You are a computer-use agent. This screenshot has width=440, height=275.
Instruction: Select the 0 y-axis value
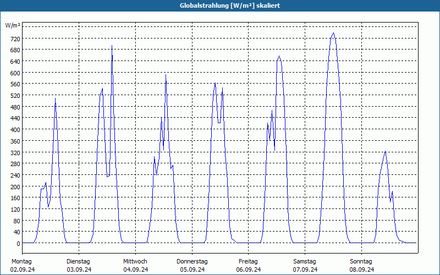point(18,244)
